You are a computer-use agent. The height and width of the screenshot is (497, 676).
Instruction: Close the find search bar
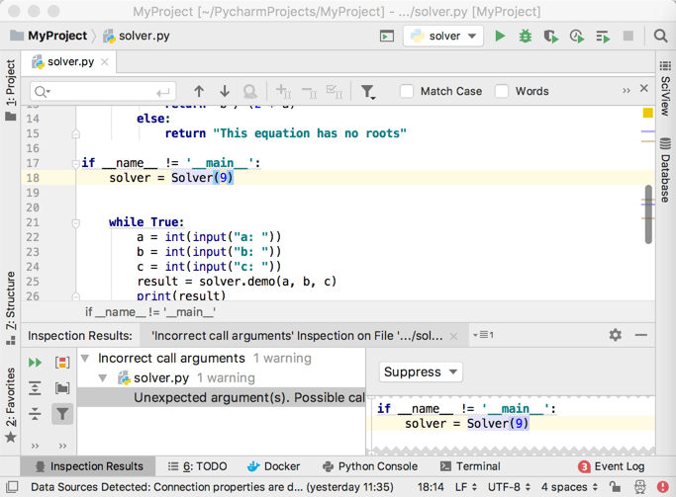click(644, 88)
